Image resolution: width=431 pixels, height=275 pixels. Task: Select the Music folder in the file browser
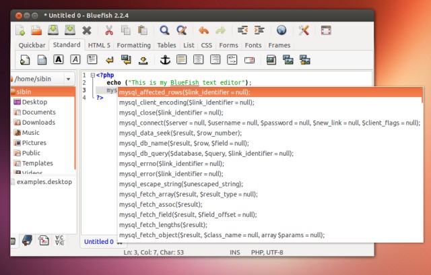[27, 133]
